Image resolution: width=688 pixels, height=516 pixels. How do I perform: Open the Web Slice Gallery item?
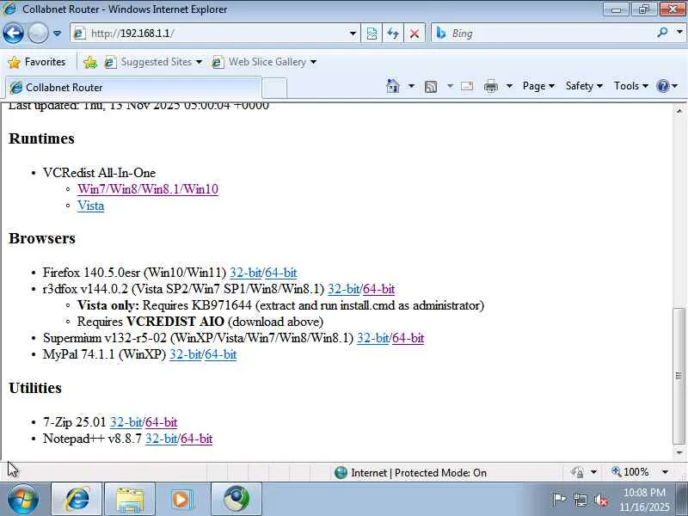(264, 62)
